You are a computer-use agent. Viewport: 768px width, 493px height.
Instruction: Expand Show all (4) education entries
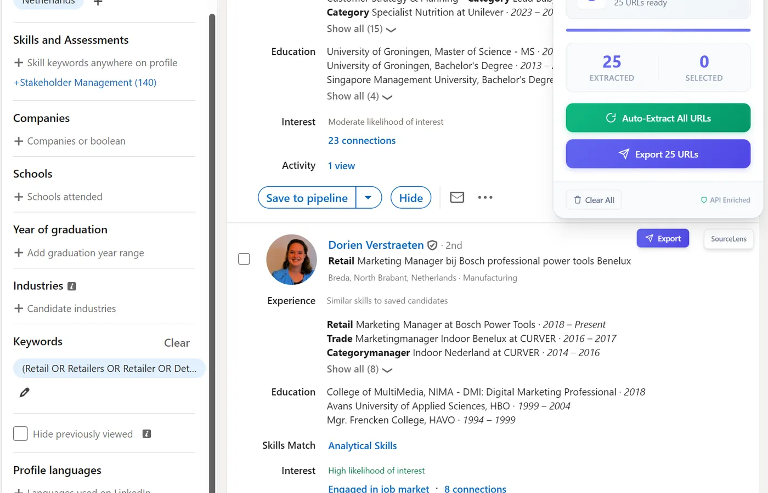click(x=359, y=96)
